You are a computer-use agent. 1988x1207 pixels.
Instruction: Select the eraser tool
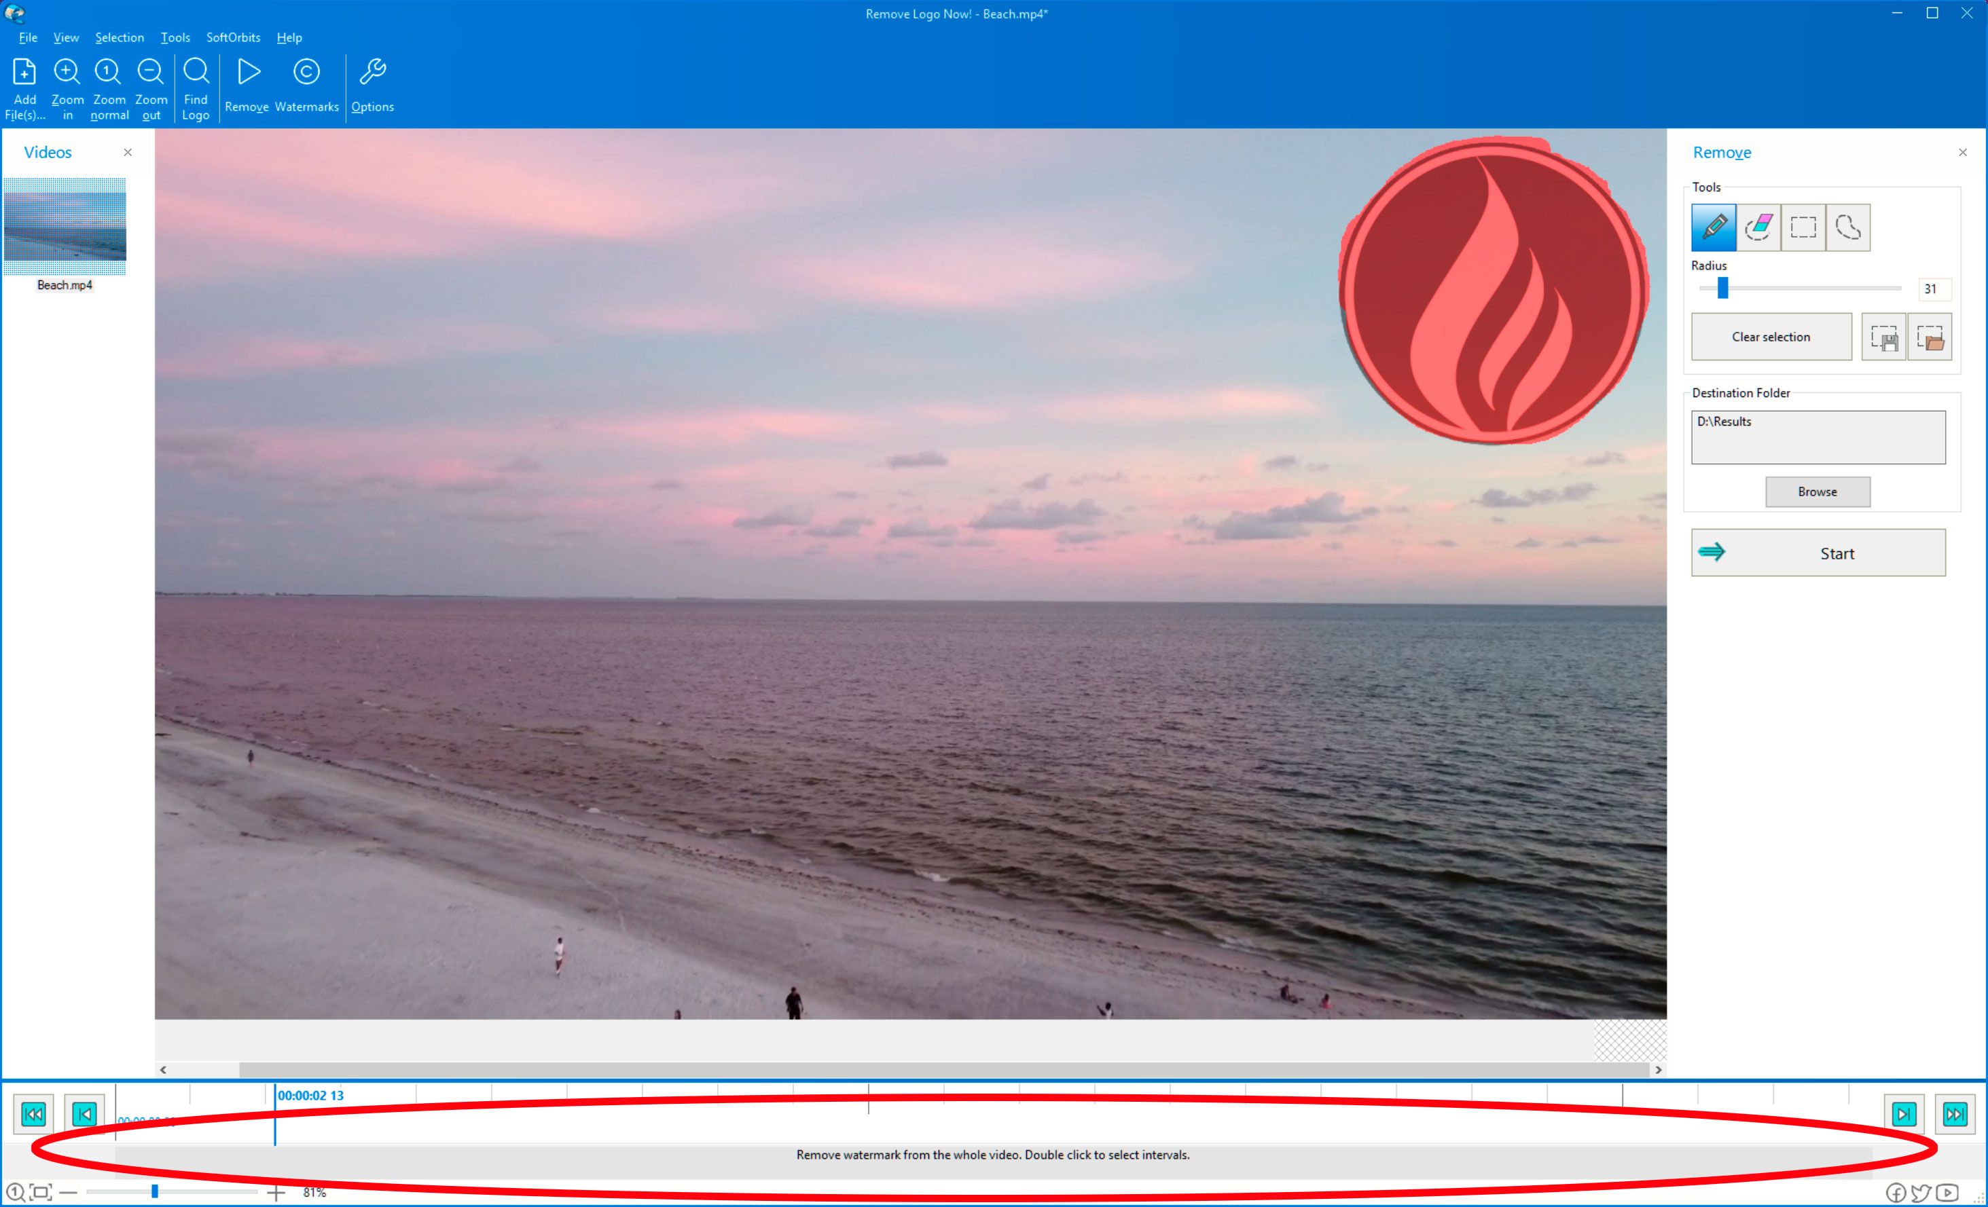coord(1756,227)
